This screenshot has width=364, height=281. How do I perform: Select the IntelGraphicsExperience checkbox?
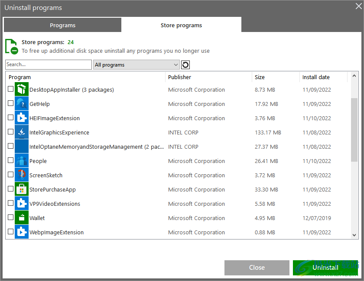pyautogui.click(x=10, y=131)
